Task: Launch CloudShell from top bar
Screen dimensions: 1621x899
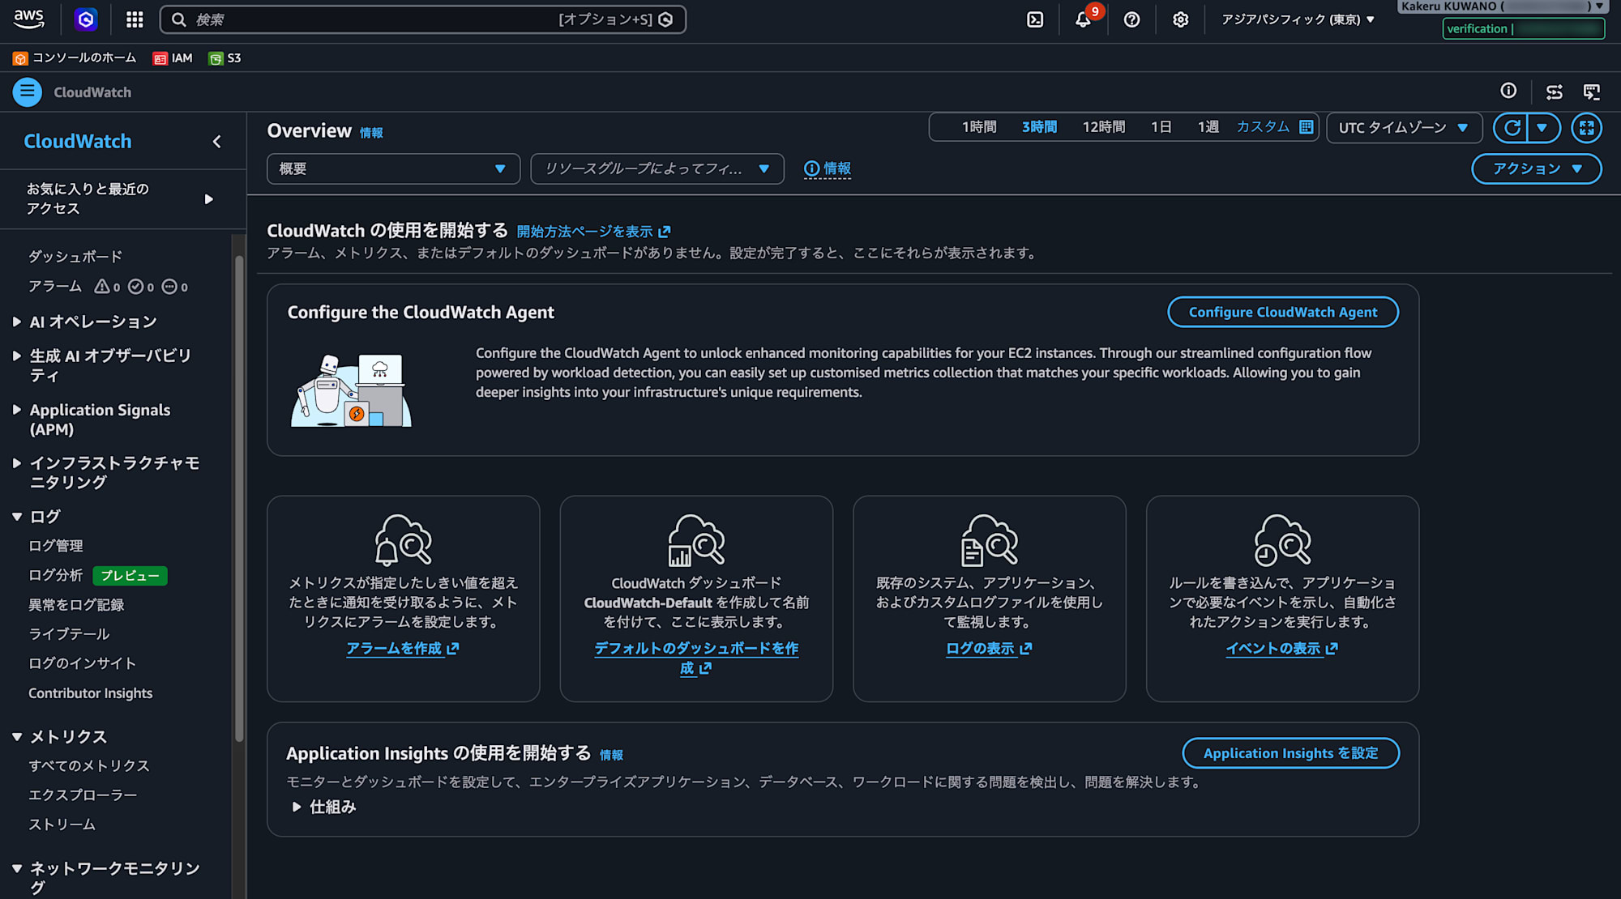Action: [x=1035, y=19]
